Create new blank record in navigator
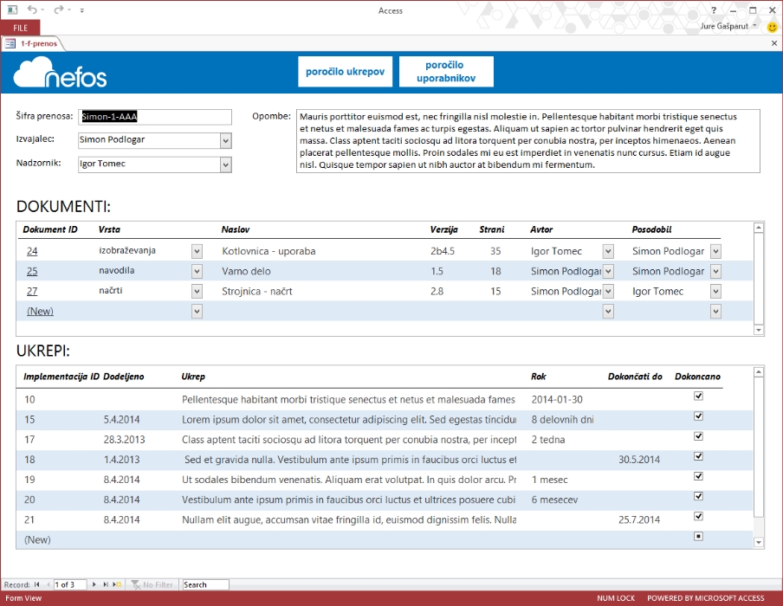783x606 pixels. [x=117, y=584]
